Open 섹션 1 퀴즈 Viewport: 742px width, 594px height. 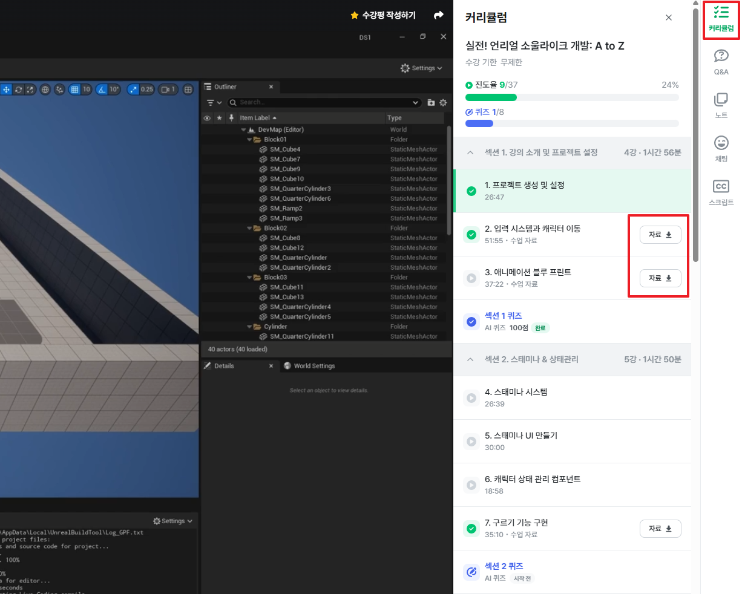pyautogui.click(x=572, y=322)
